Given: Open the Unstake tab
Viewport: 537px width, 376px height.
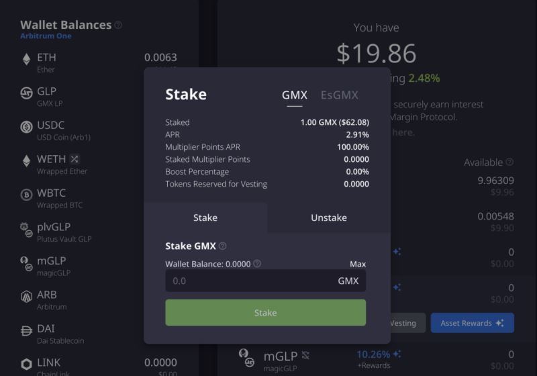Looking at the screenshot, I should pyautogui.click(x=329, y=218).
